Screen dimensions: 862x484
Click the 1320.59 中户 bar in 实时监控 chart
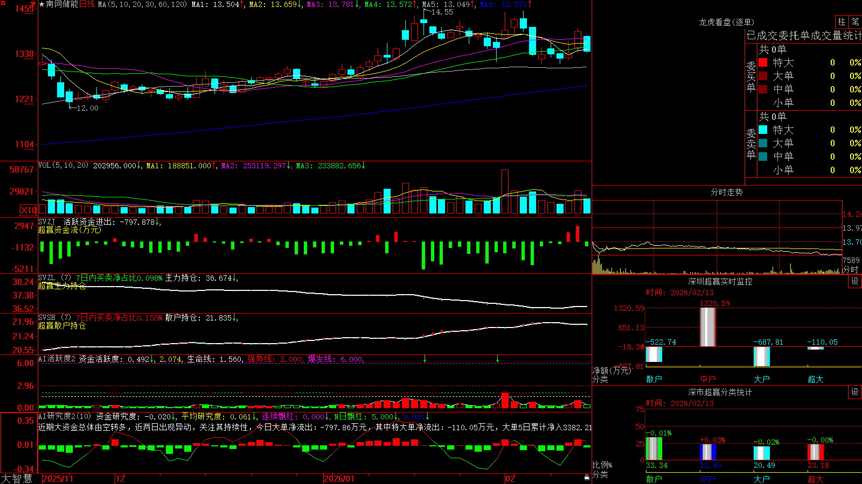click(708, 327)
